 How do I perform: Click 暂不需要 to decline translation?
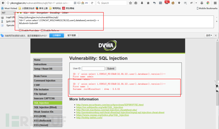(x=72, y=35)
